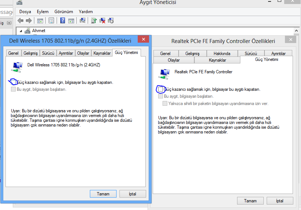
Task: Click the uninstall device icon with red X
Action: tap(102, 20)
